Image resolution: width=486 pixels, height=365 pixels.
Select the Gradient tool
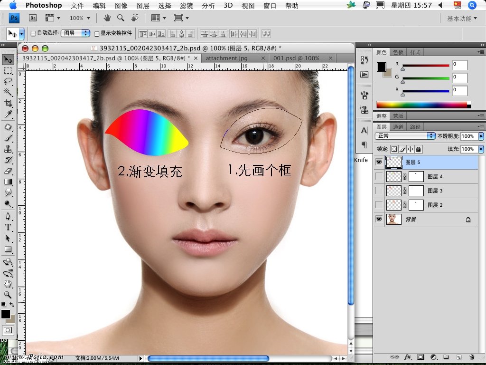8,182
